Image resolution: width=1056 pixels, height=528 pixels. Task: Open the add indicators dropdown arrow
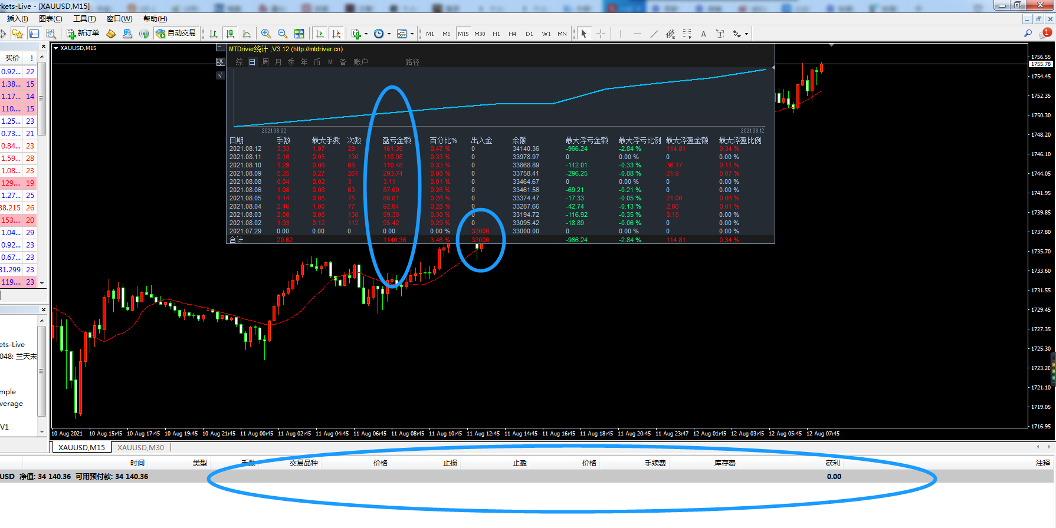tap(366, 34)
